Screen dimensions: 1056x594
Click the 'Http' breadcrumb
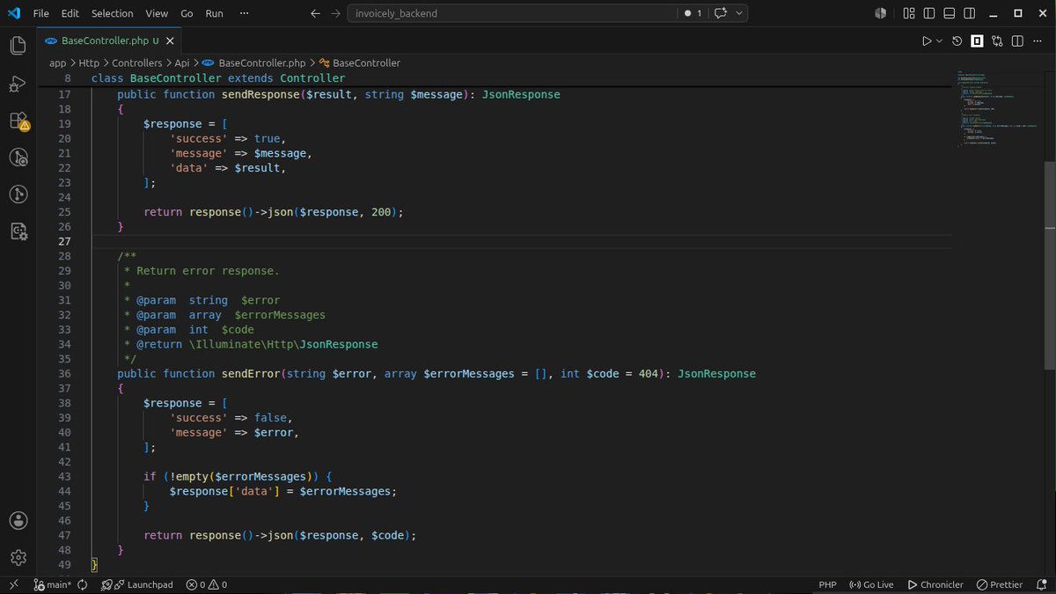click(89, 63)
